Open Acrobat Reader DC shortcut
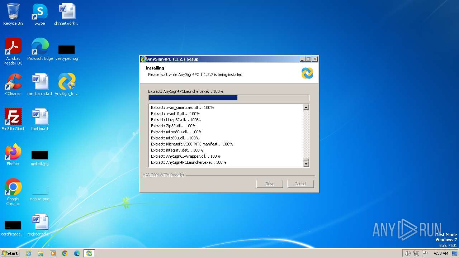Screen dimensions: 459x258 click(x=13, y=52)
